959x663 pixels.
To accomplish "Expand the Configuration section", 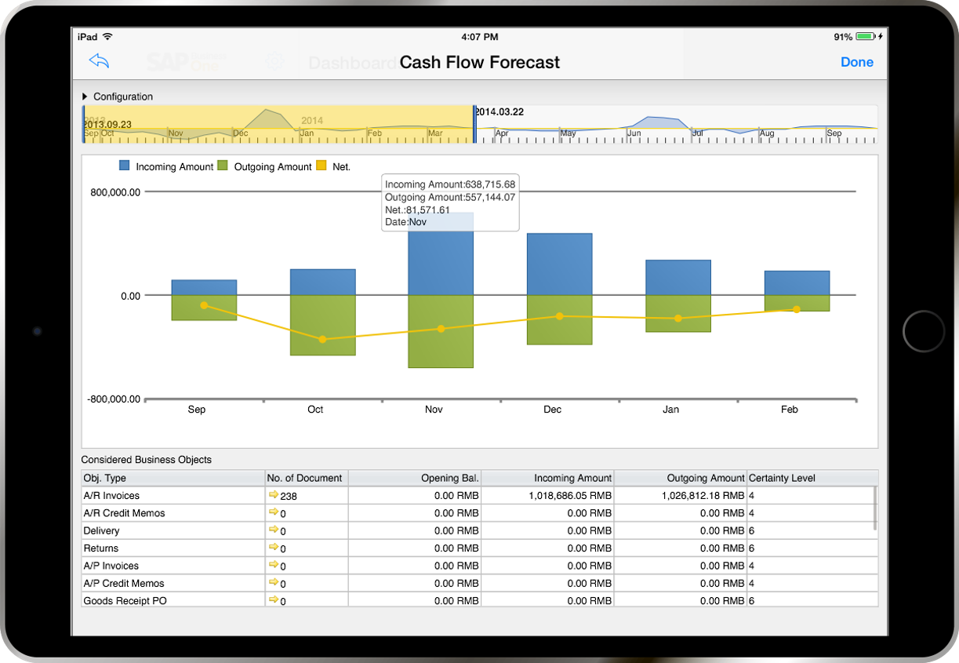I will coord(118,97).
